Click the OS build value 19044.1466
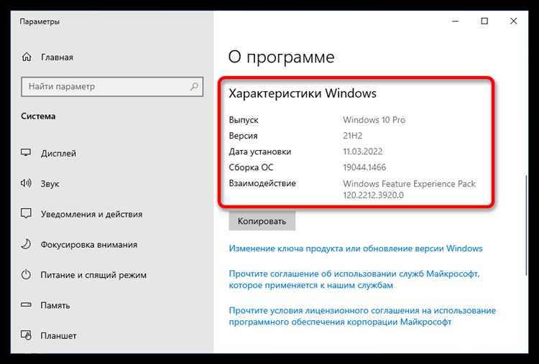 [364, 167]
